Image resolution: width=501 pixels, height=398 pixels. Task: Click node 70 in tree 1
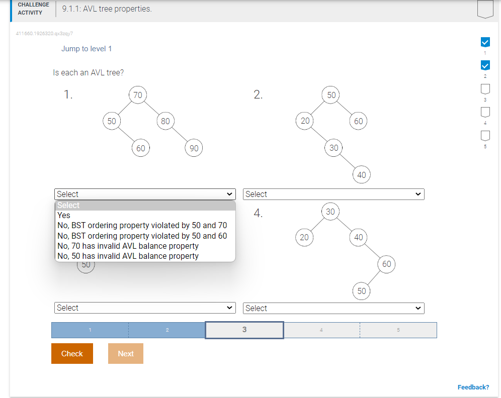coord(137,95)
